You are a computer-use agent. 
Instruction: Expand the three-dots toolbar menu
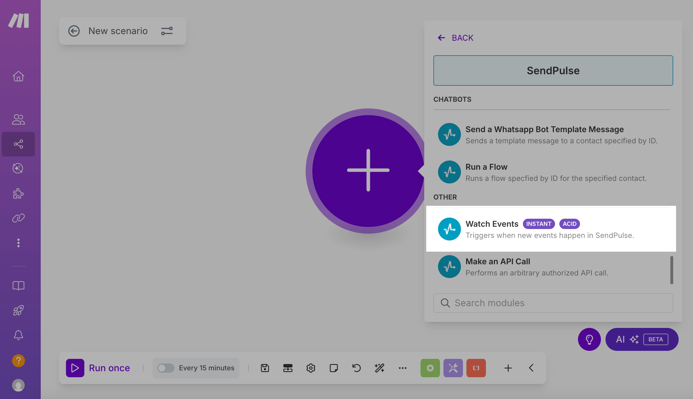coord(402,368)
